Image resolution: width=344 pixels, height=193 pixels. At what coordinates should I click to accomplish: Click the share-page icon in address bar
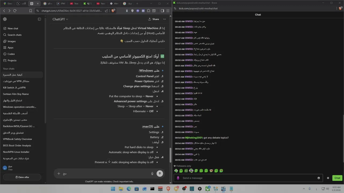point(107,11)
